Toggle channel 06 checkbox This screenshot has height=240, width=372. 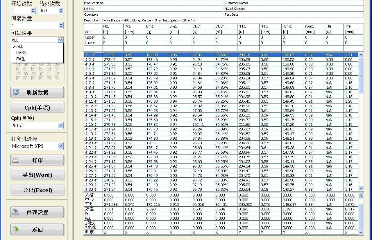[56, 69]
